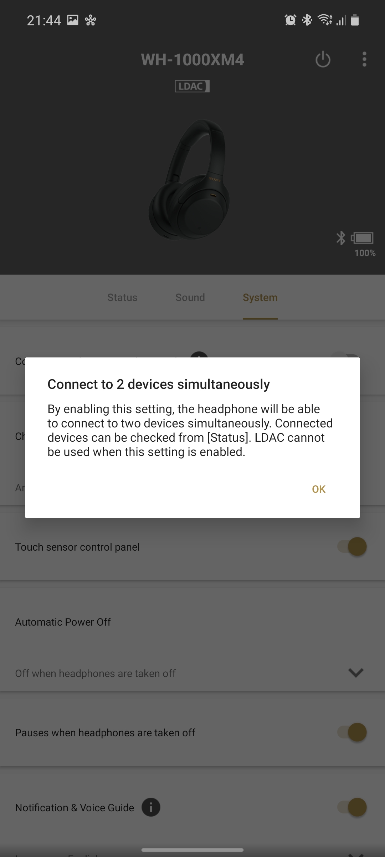Screen dimensions: 385x857
Task: Expand the Automatic Power Off dropdown chevron
Action: pos(356,673)
